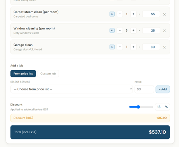Click Window cleaning (per room) title
Screen dimensions: 179x147
pyautogui.click(x=34, y=28)
